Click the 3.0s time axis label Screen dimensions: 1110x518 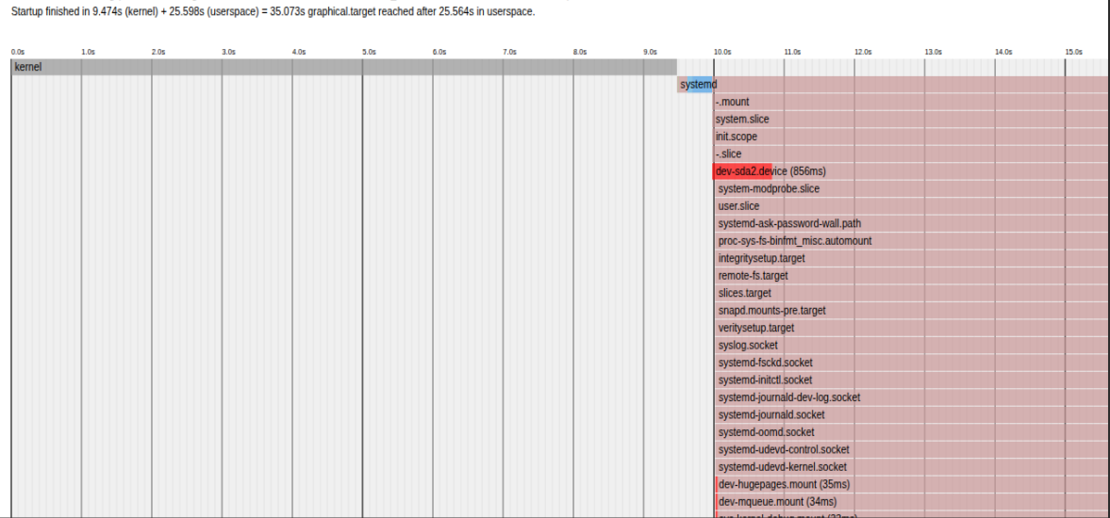point(228,53)
